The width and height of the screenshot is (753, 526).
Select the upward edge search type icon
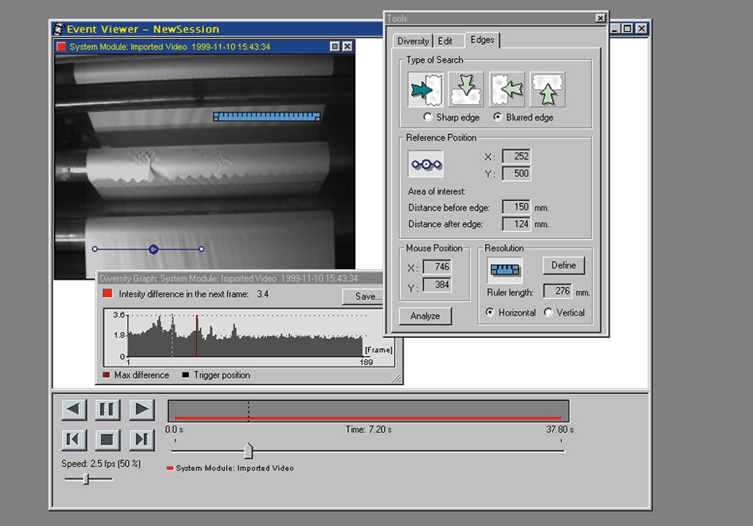[547, 89]
